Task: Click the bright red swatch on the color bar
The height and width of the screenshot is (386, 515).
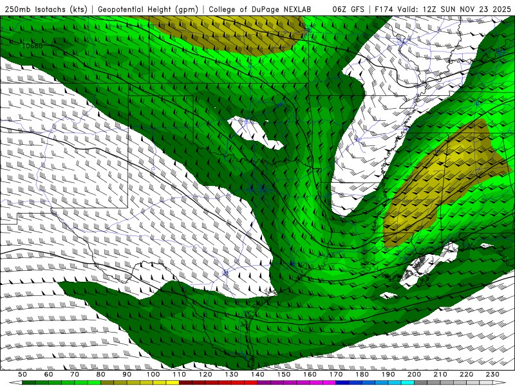Action: pos(251,383)
